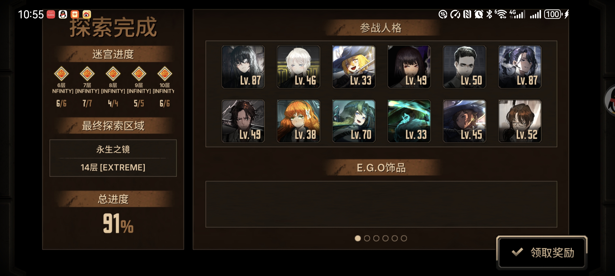Click the 10层 floor clear emblem
This screenshot has height=276, width=615.
(x=164, y=74)
